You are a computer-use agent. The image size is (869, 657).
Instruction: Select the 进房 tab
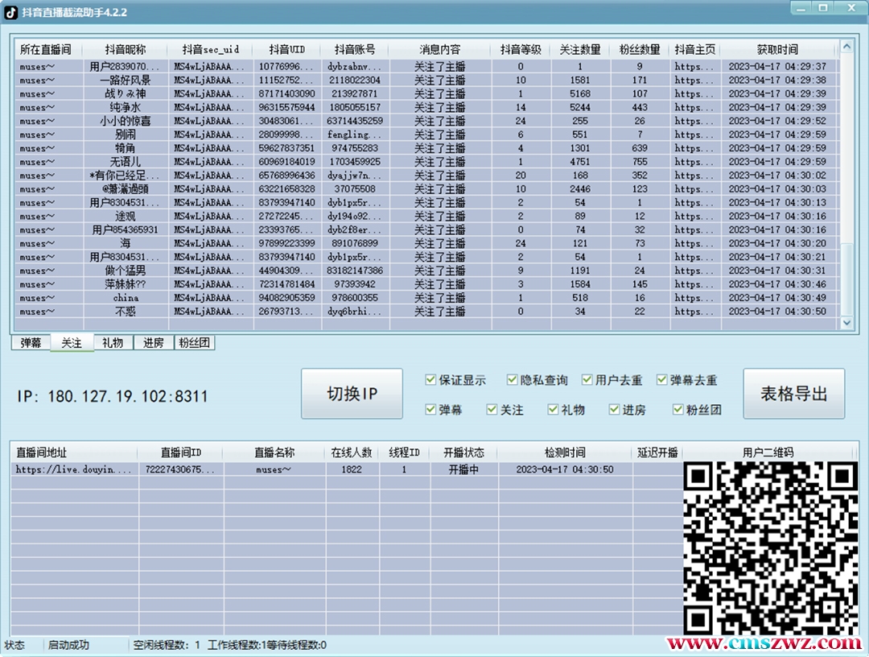point(153,343)
